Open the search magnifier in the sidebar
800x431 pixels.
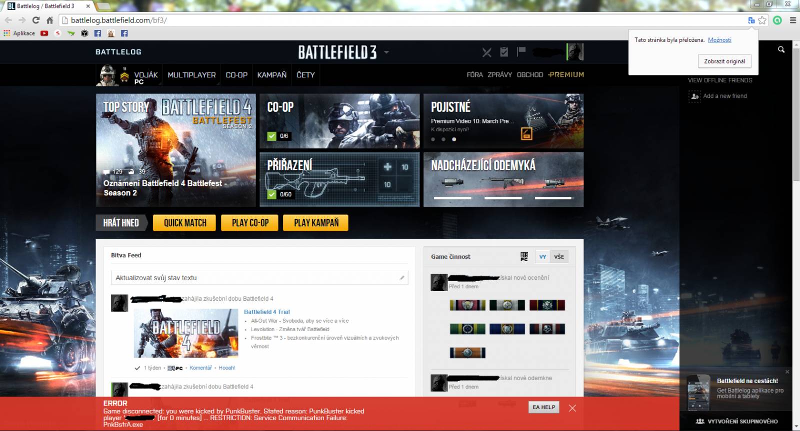781,49
